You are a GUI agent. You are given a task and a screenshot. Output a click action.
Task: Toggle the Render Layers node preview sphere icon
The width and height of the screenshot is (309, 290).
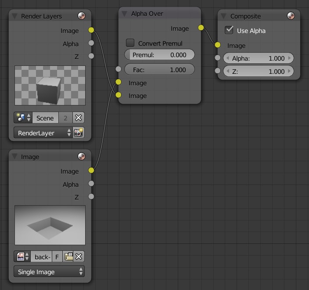pyautogui.click(x=81, y=16)
